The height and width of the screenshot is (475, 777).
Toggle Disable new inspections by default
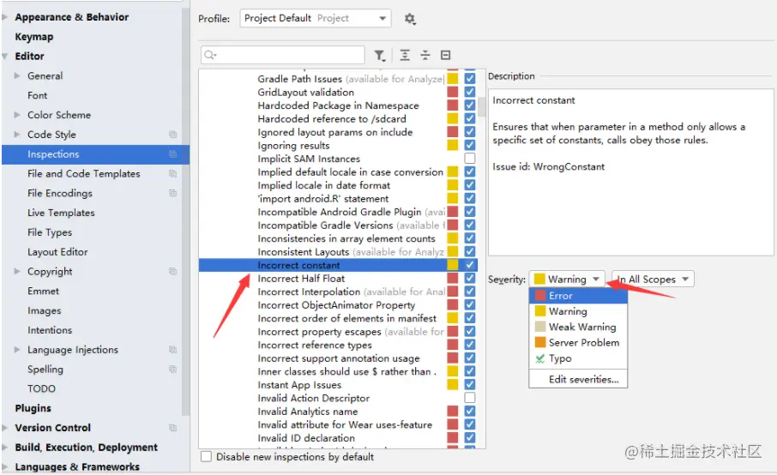[x=206, y=457]
